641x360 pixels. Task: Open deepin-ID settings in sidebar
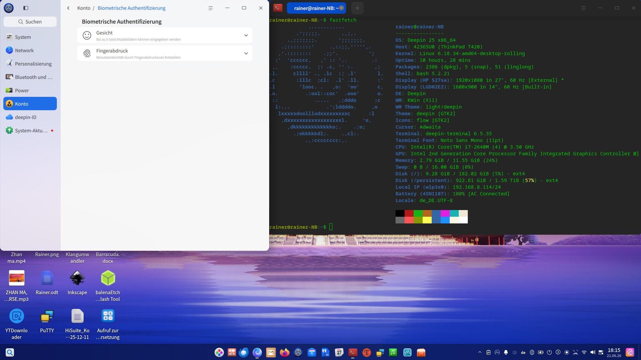tap(30, 117)
